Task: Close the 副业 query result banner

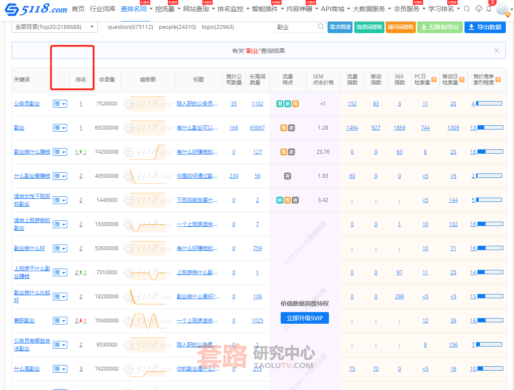Action: pos(497,50)
